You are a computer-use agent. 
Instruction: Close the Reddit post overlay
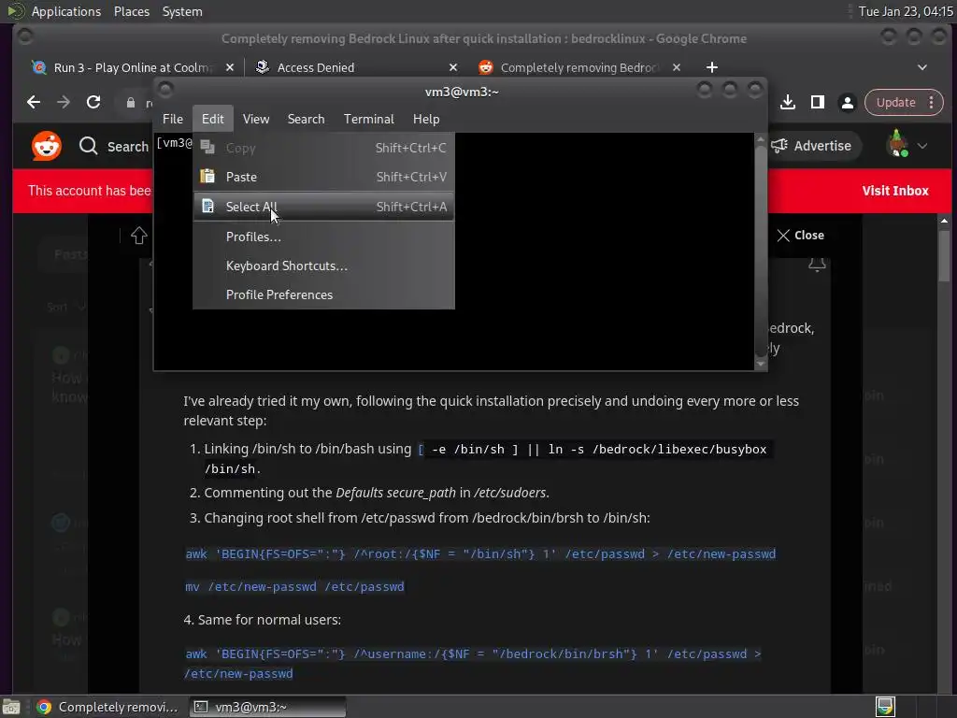[801, 235]
